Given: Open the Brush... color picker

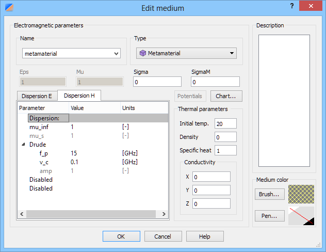Looking at the screenshot, I should 269,194.
